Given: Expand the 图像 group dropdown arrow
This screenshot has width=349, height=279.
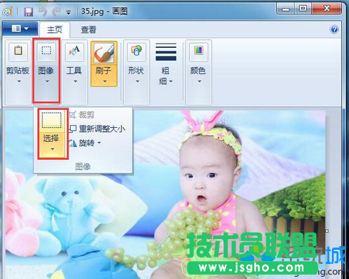Looking at the screenshot, I should 47,81.
